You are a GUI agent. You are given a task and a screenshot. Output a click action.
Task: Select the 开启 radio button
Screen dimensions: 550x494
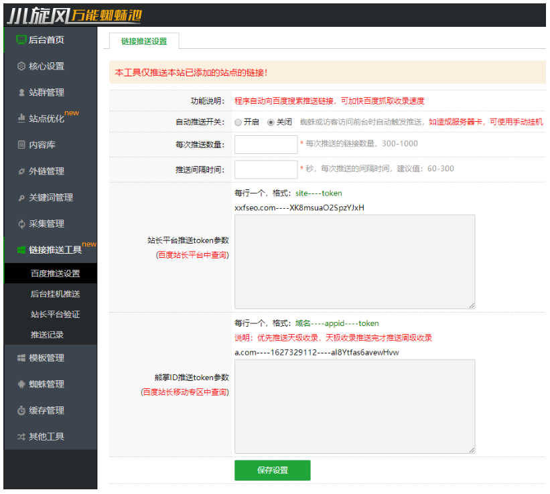click(x=238, y=122)
